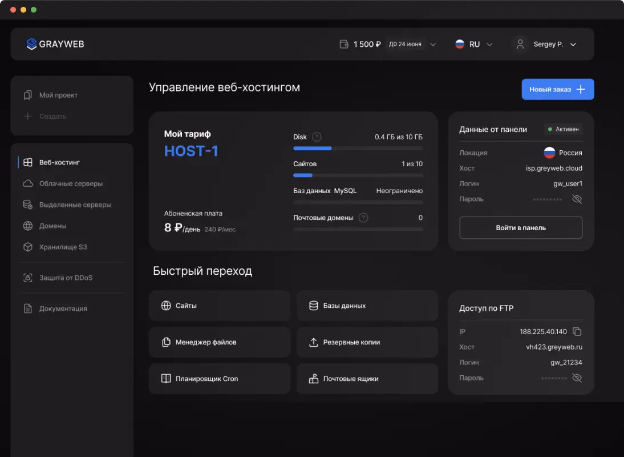Screen dimensions: 624x457
Task: Click the upload icon on Резервные копии card
Action: (x=314, y=342)
